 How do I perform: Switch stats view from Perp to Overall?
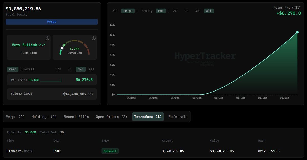(28, 69)
